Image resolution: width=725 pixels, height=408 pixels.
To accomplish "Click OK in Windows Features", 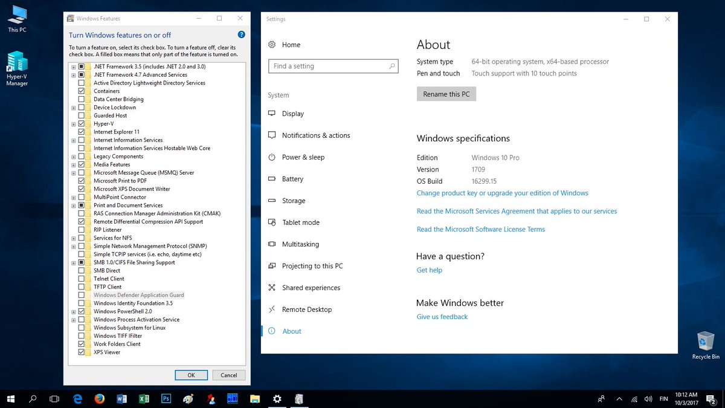I will tap(191, 375).
